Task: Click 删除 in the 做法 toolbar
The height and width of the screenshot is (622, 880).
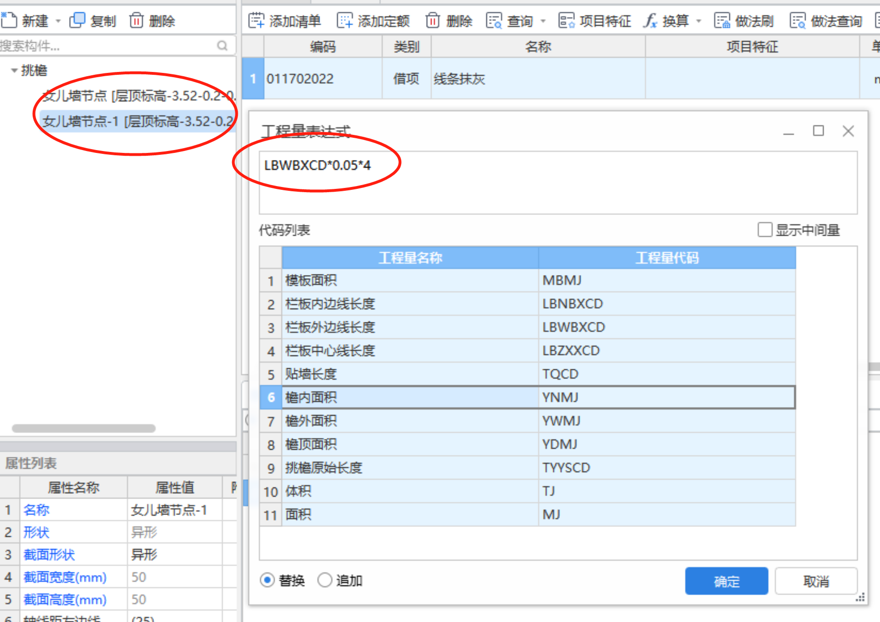Action: 449,21
